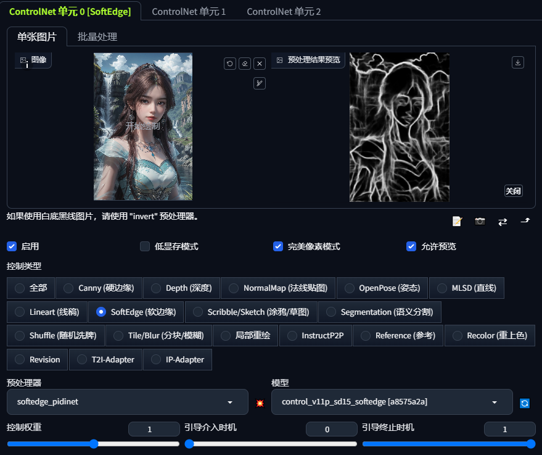
Task: Click the edit-note icon near the invert hint
Action: coord(456,221)
